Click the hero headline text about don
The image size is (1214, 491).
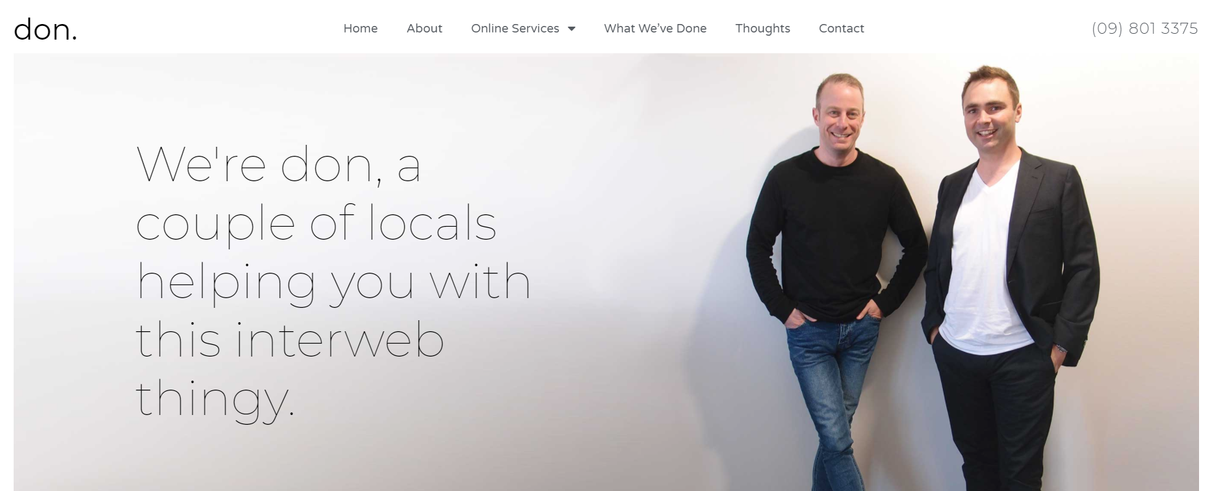tap(333, 282)
